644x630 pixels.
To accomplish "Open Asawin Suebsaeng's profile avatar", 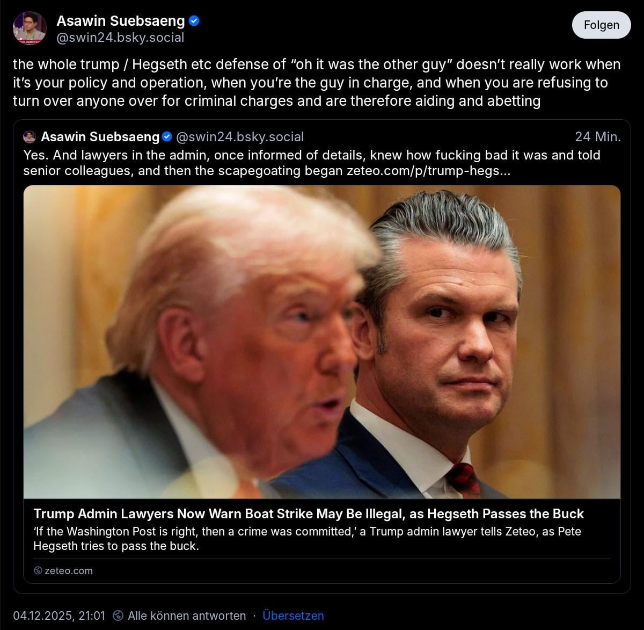I will pos(30,28).
